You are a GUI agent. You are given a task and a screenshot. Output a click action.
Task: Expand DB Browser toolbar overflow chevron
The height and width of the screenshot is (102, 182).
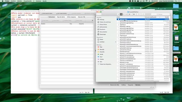[x=92, y=20]
